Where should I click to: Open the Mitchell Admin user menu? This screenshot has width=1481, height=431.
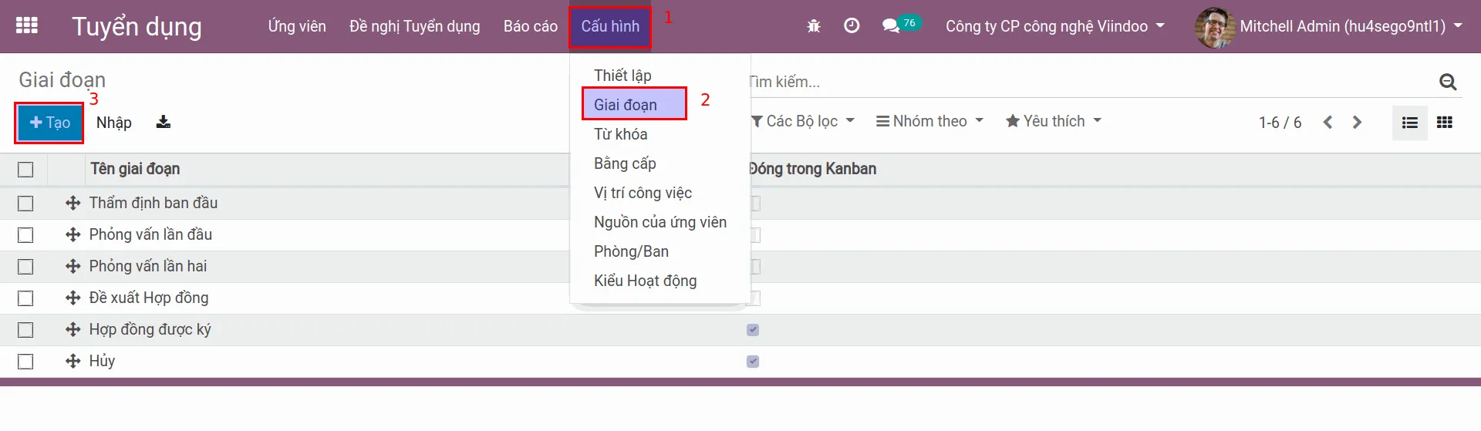pyautogui.click(x=1351, y=26)
